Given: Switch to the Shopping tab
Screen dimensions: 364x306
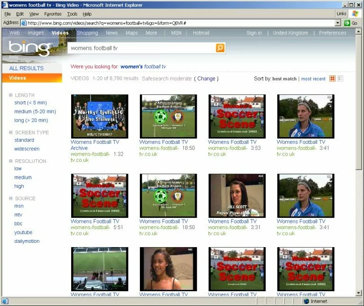Looking at the screenshot, I should pyautogui.click(x=87, y=33).
